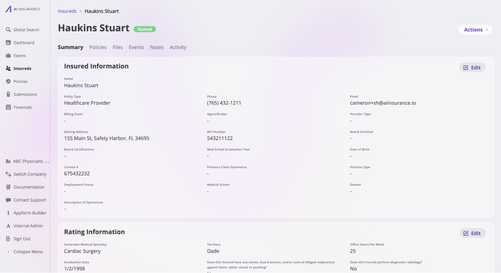Screen dimensions: 501x273
Task: Click the Contact Support chat icon
Action: click(x=8, y=200)
